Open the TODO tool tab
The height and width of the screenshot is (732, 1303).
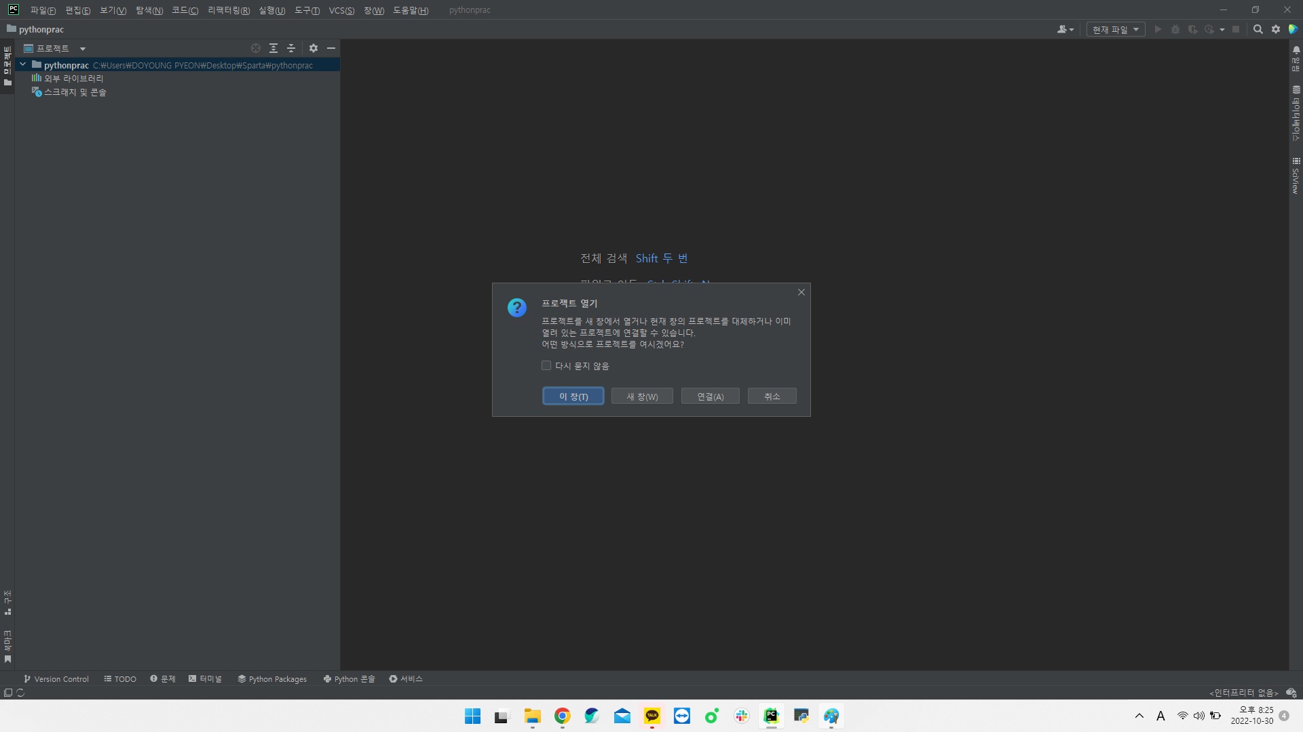click(x=120, y=679)
